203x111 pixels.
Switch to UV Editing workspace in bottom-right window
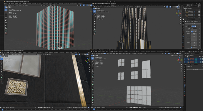[x=126, y=52]
